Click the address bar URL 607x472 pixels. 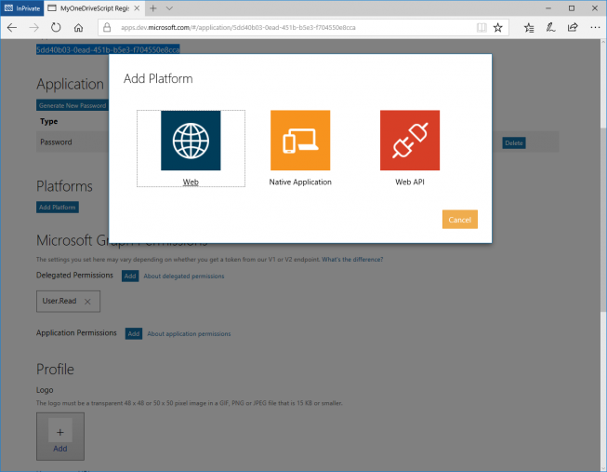238,28
